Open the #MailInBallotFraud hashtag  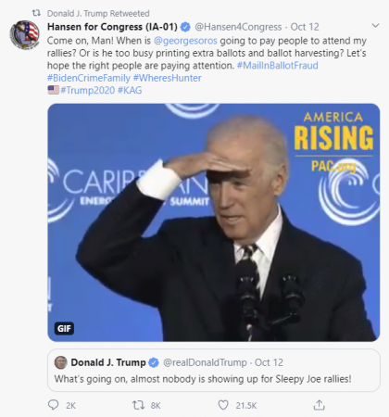pos(277,66)
